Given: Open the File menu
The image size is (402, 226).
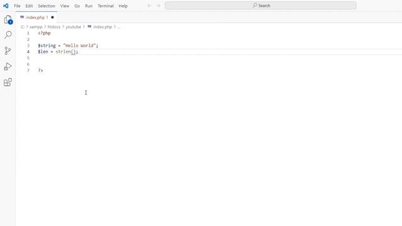Looking at the screenshot, I should pos(17,6).
